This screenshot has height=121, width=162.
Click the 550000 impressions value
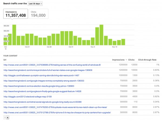[124, 96]
